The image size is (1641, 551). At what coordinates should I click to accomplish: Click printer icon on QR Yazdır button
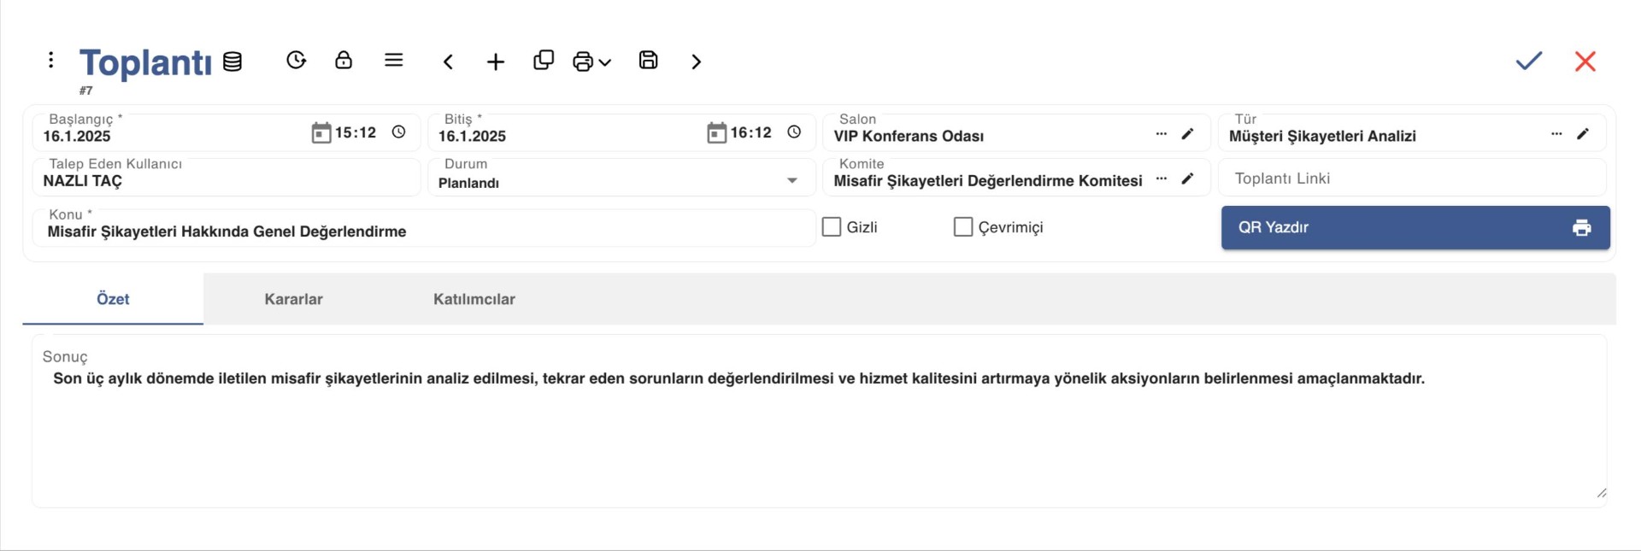(x=1582, y=228)
